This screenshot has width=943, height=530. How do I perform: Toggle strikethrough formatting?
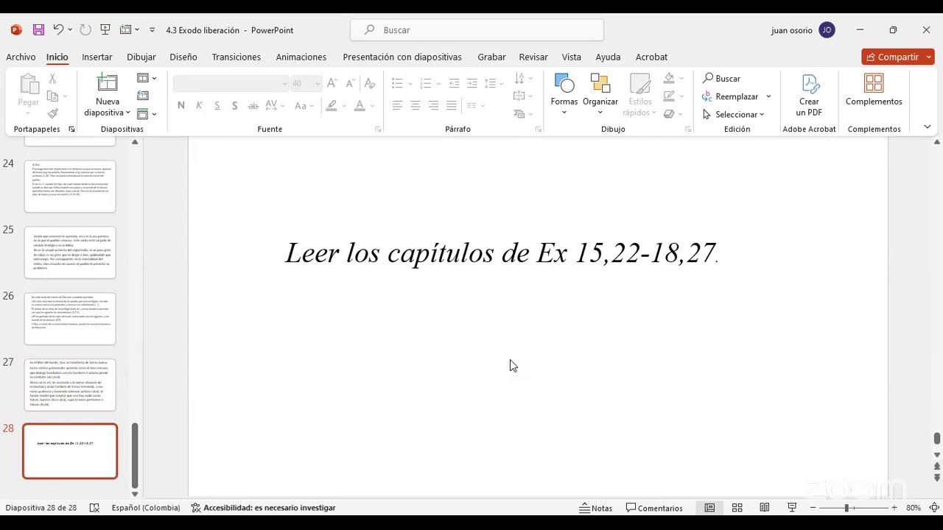[253, 105]
